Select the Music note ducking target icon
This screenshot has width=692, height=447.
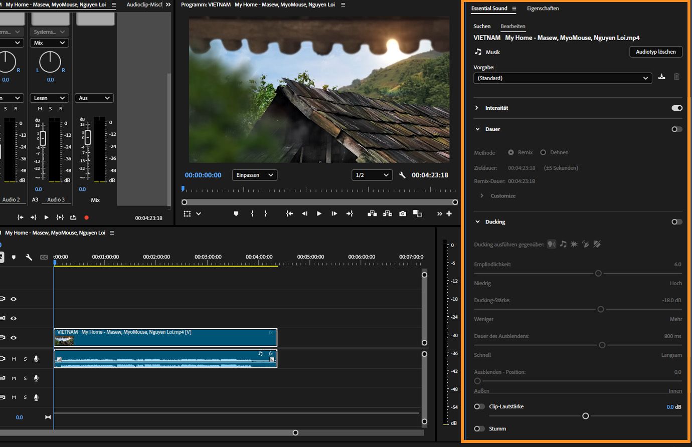point(562,244)
